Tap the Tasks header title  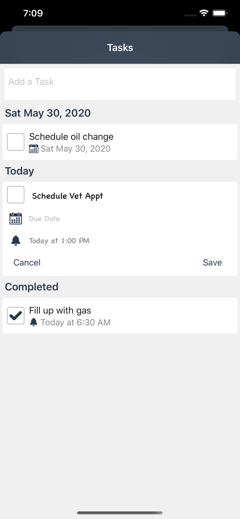coord(120,48)
